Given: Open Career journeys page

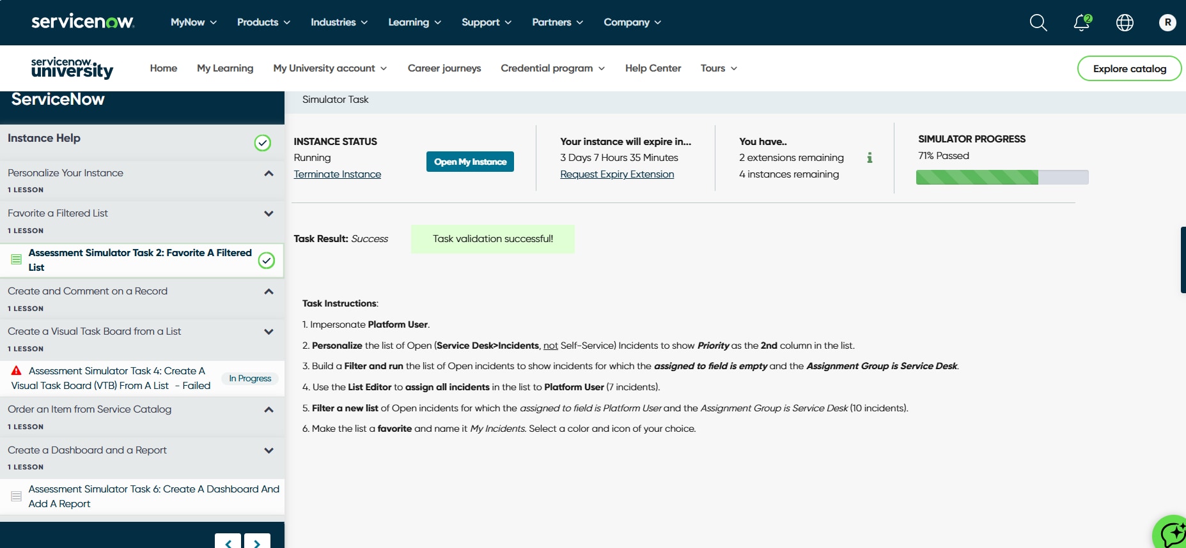Looking at the screenshot, I should 444,68.
